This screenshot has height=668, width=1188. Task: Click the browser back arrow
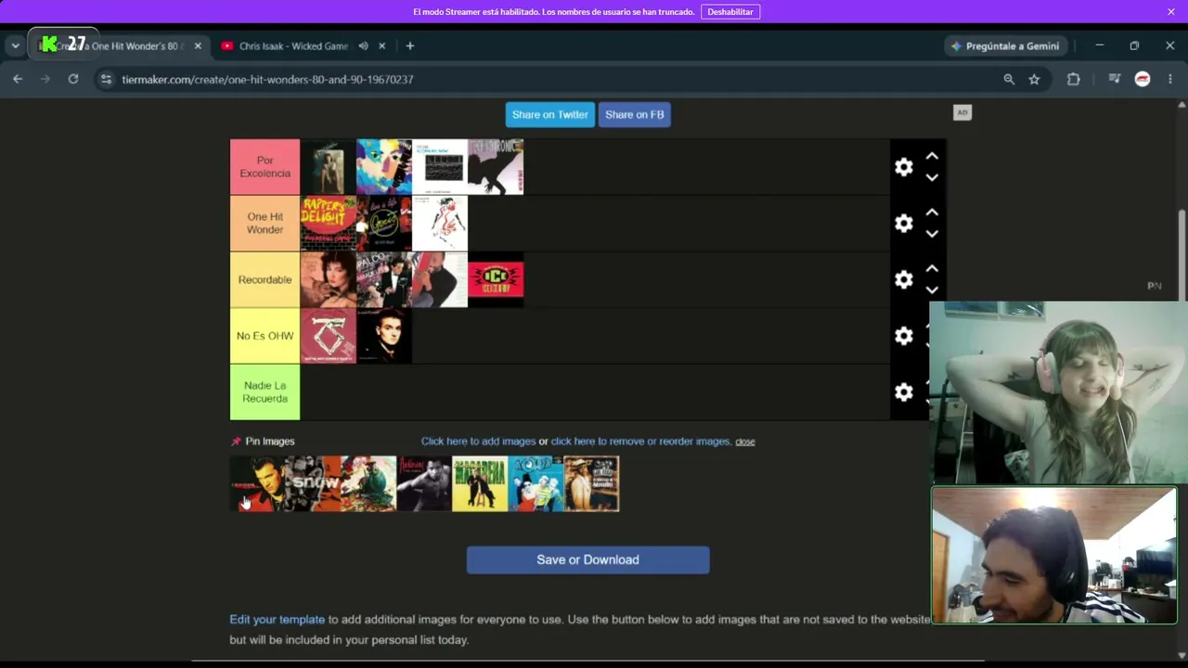[18, 79]
